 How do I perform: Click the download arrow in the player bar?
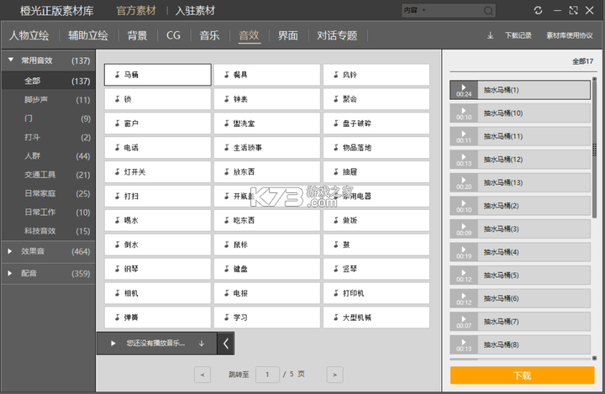click(x=202, y=343)
